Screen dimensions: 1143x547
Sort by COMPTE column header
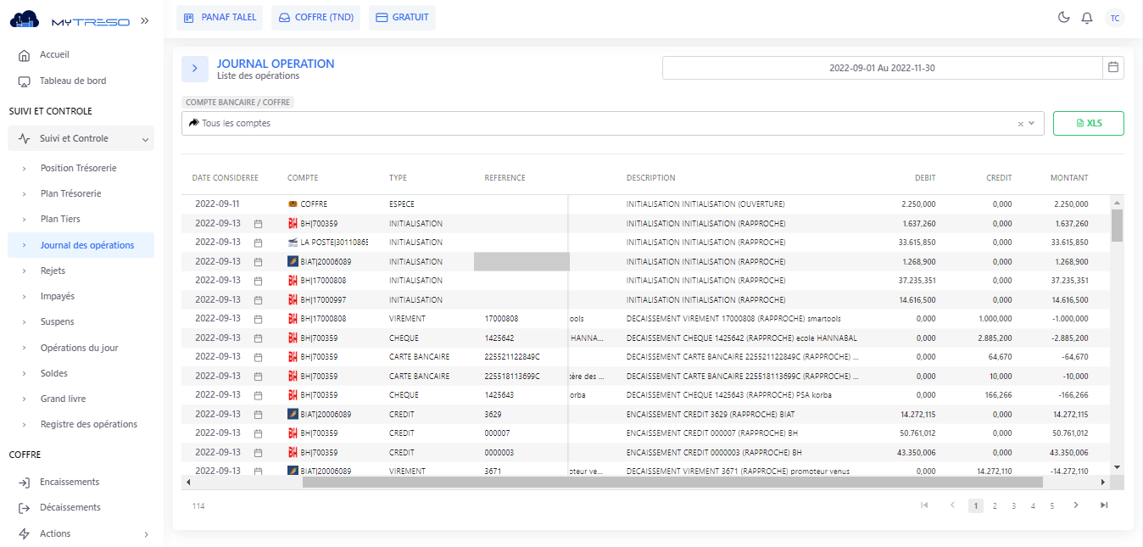303,178
